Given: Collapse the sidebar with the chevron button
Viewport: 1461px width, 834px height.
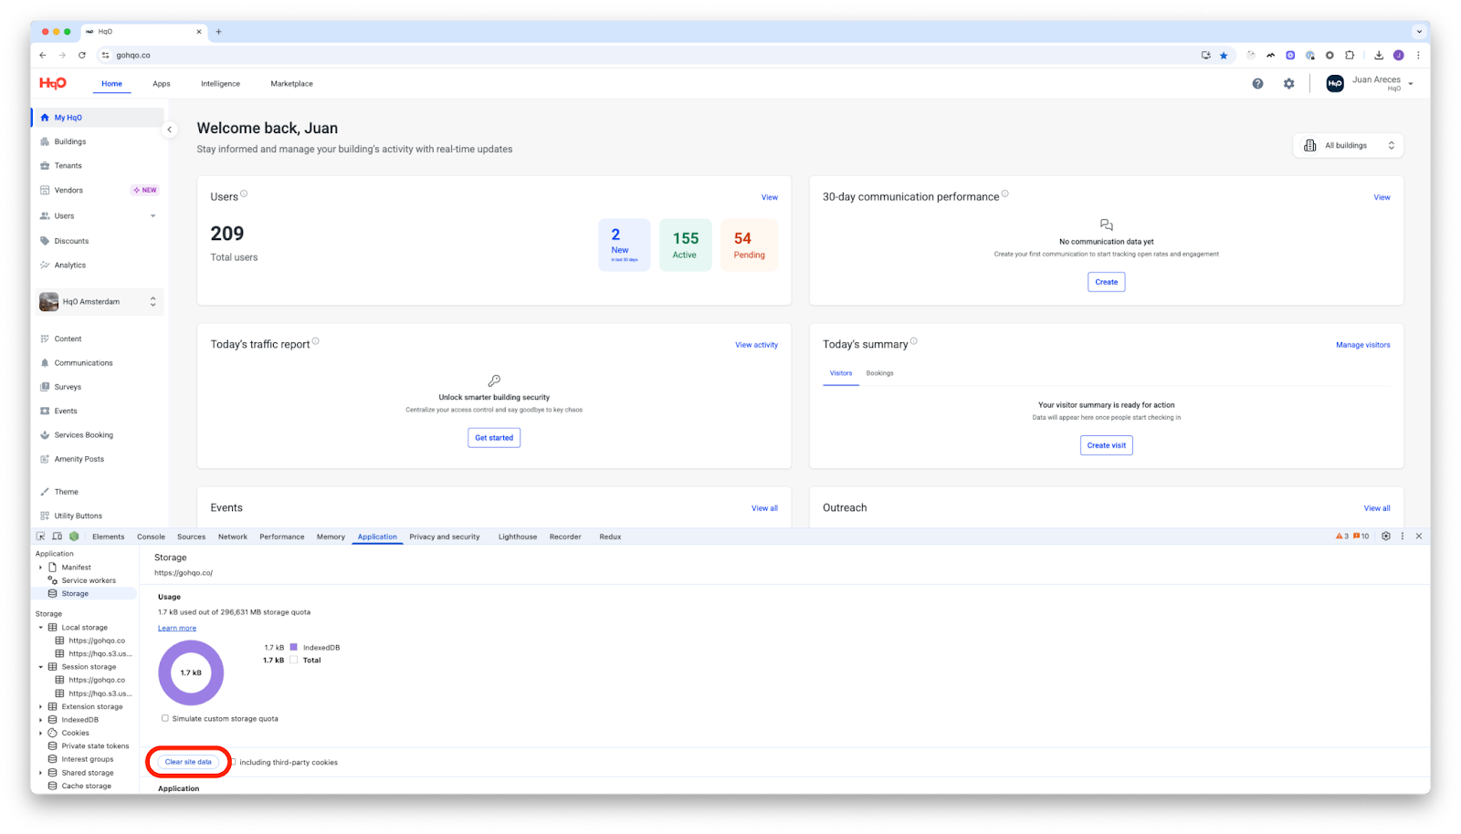Looking at the screenshot, I should (x=169, y=130).
